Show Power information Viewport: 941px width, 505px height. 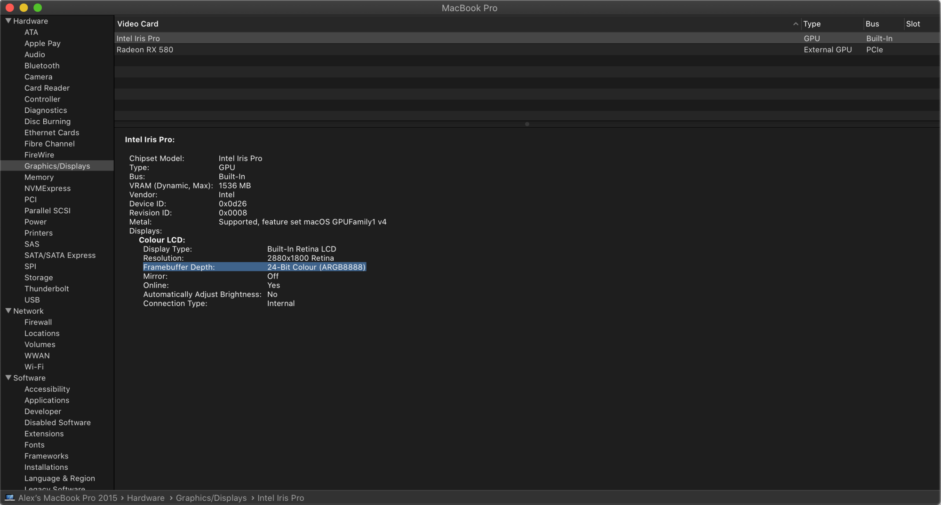35,222
